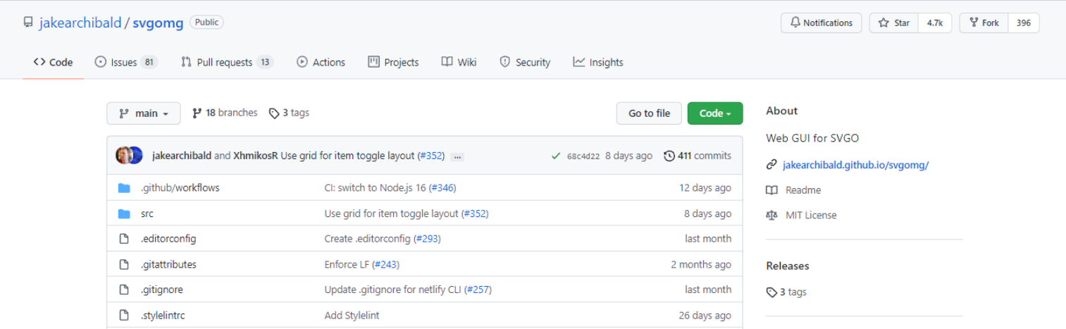The image size is (1066, 329).
Task: Click the Go to file button
Action: point(649,113)
